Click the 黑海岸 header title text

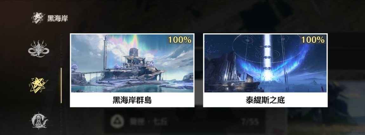click(57, 19)
